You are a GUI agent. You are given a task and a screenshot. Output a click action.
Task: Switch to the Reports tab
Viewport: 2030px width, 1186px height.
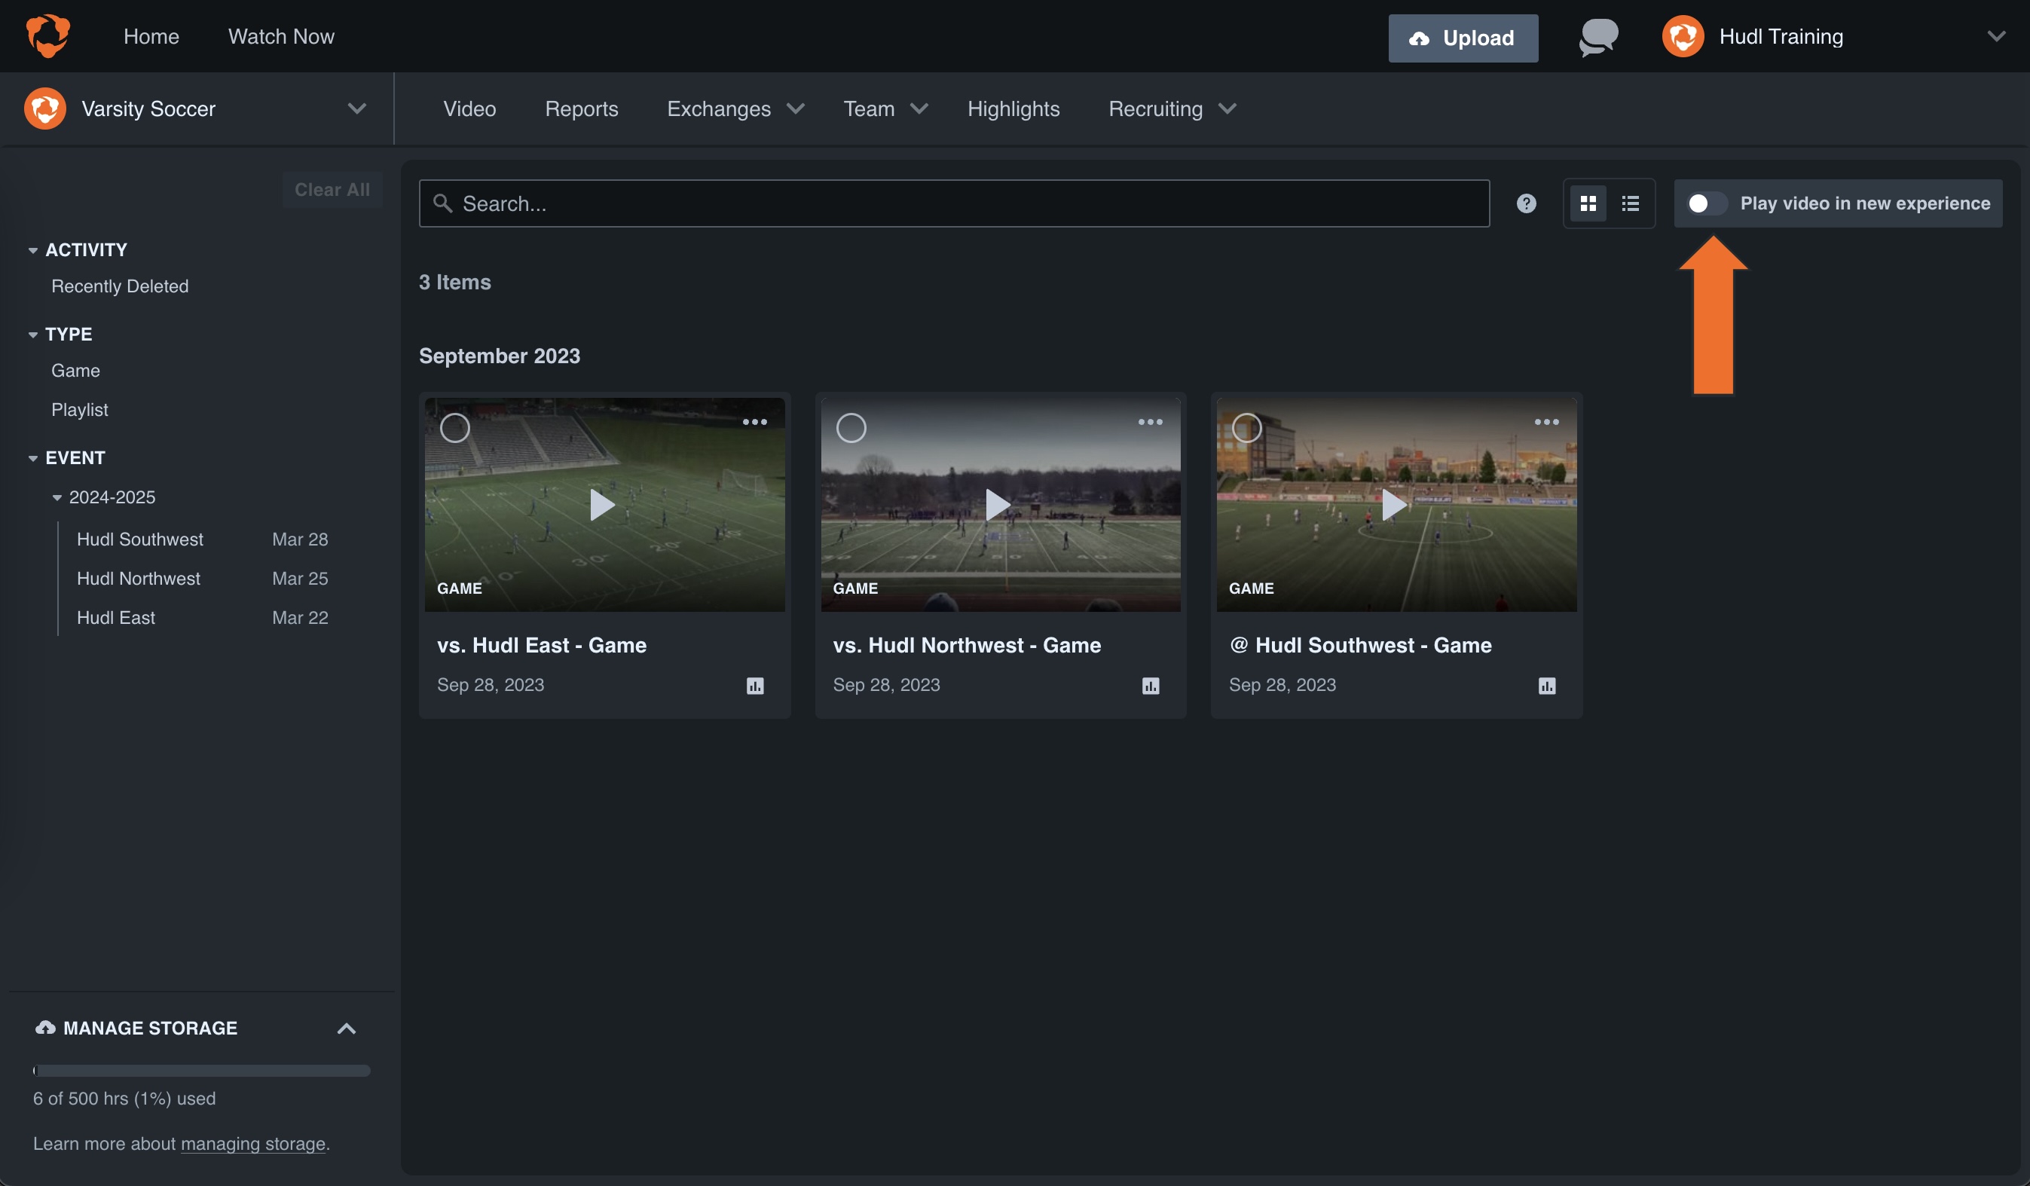coord(581,109)
